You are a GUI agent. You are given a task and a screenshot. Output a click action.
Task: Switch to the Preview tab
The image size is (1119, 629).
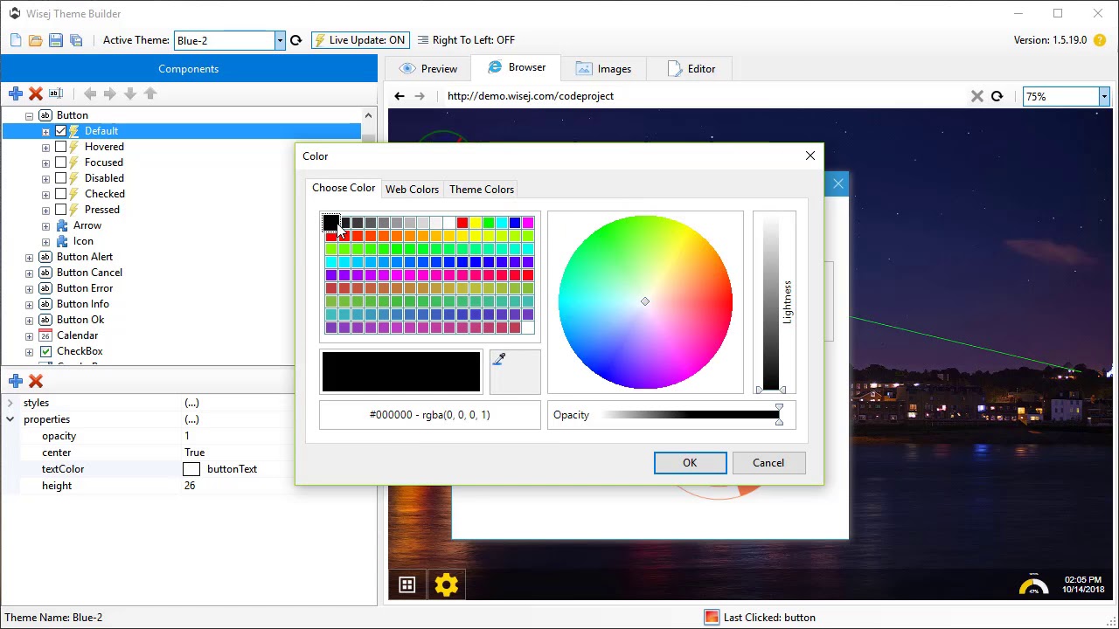point(428,69)
